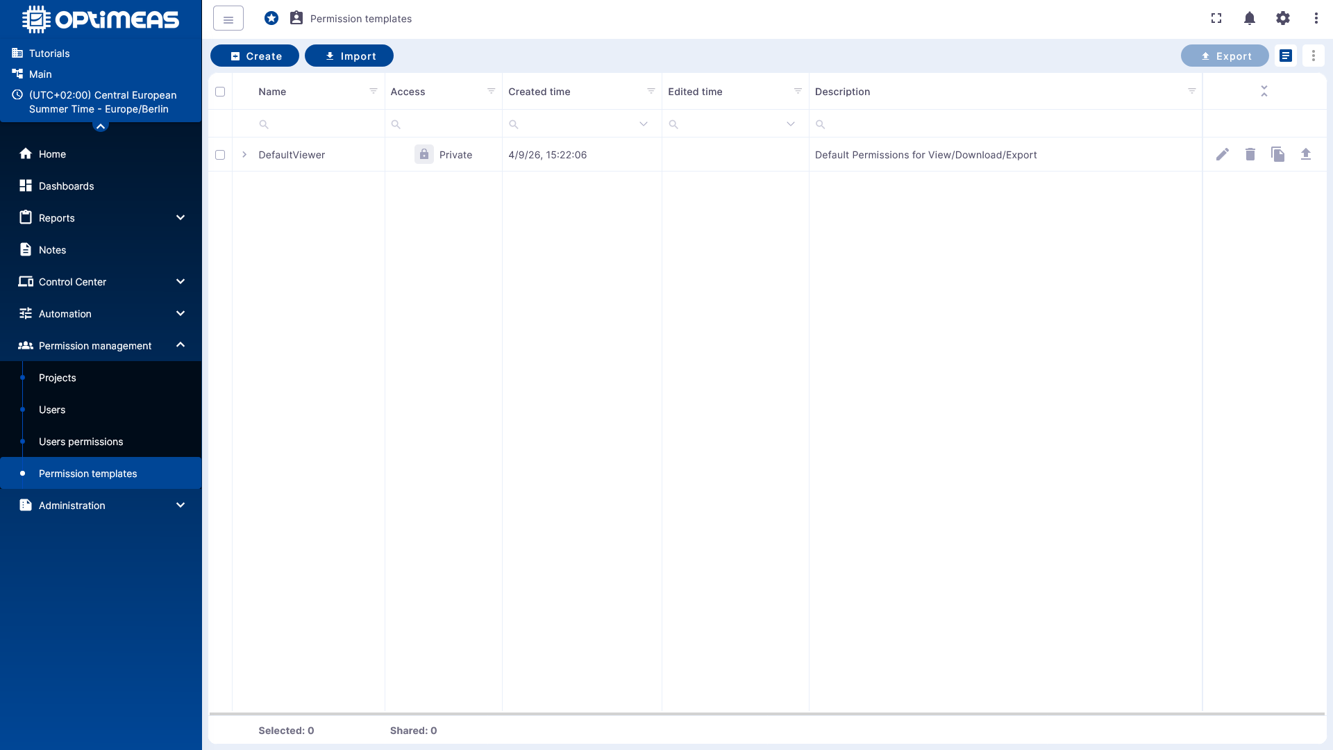The width and height of the screenshot is (1333, 750).
Task: Click the Selected: 0 status text
Action: [x=286, y=731]
